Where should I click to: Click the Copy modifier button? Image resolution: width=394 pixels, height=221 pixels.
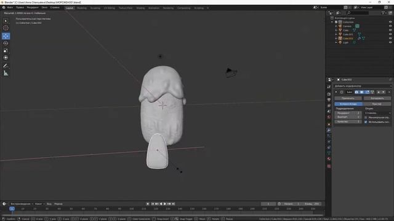377,98
